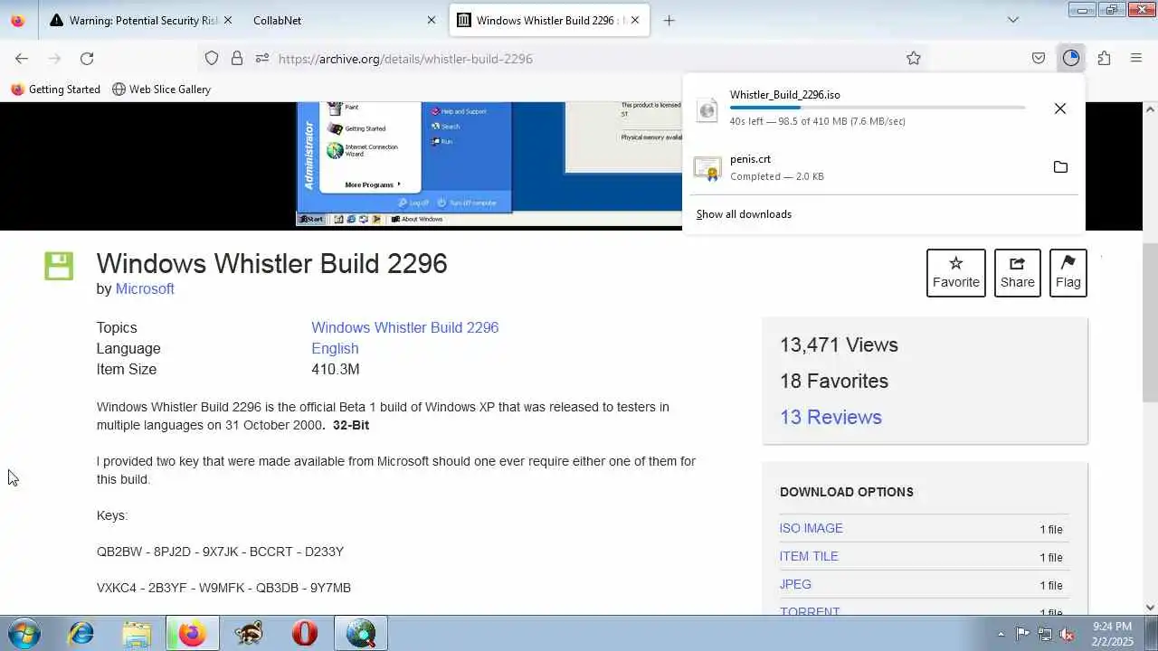Image resolution: width=1158 pixels, height=651 pixels.
Task: Open the English language link
Action: (x=335, y=348)
